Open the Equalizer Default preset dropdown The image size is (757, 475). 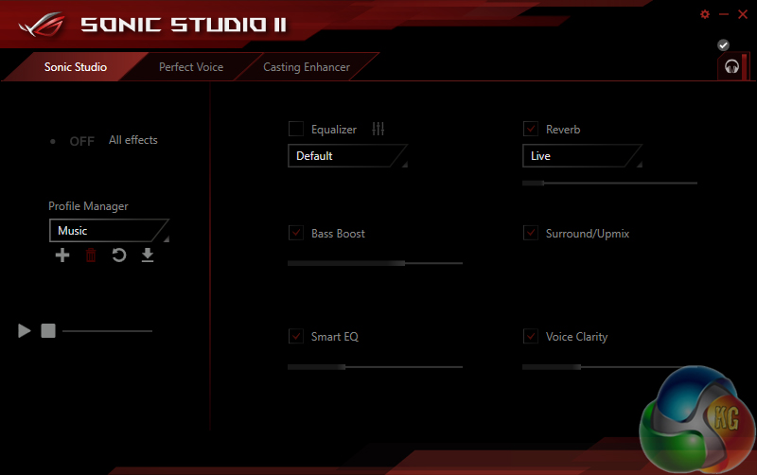tap(347, 156)
